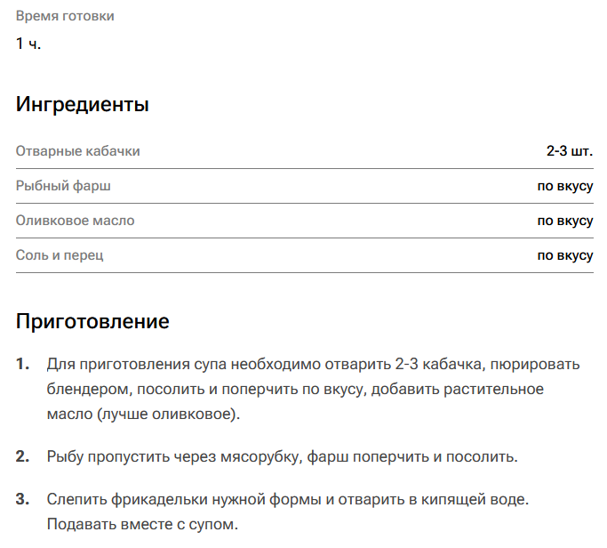The width and height of the screenshot is (607, 548).
Task: Select the Время готовки label
Action: [65, 16]
